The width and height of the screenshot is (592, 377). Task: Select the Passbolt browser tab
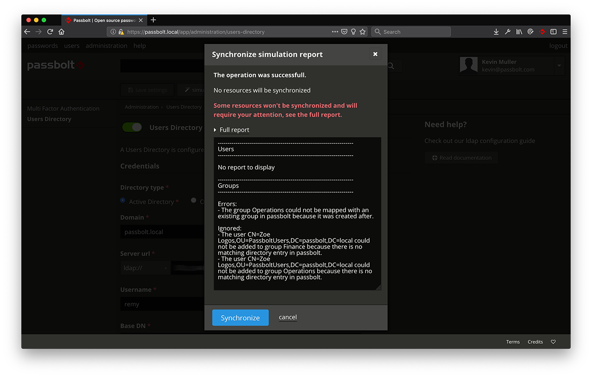click(104, 20)
